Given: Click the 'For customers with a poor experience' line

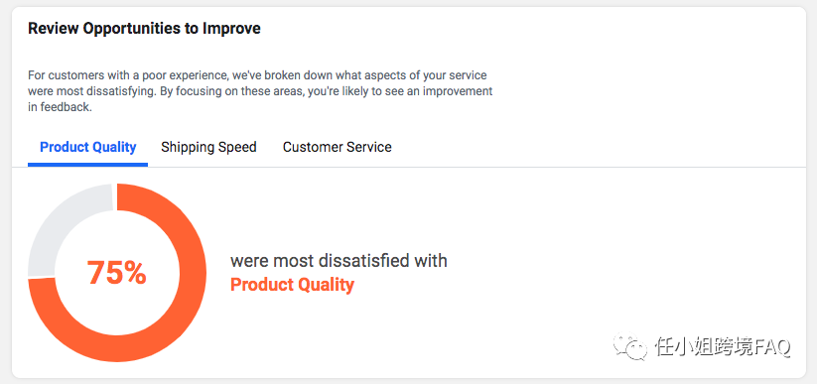Looking at the screenshot, I should pyautogui.click(x=257, y=75).
